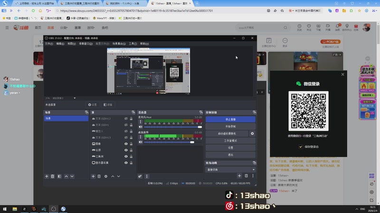Open 直接切换 transition dropdown

click(230, 169)
